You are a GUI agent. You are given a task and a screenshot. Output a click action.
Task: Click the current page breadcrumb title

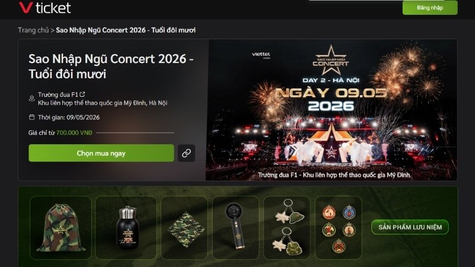point(126,30)
